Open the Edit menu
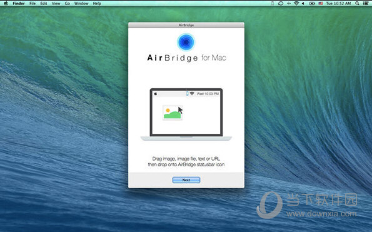The width and height of the screenshot is (372, 232). 44,3
